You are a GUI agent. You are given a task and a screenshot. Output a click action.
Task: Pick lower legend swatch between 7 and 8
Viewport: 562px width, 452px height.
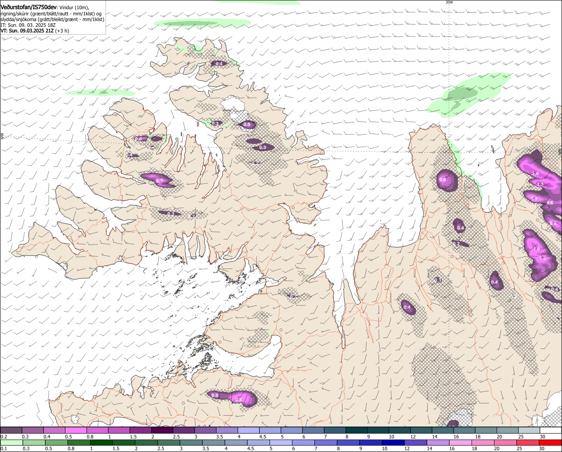point(326,442)
